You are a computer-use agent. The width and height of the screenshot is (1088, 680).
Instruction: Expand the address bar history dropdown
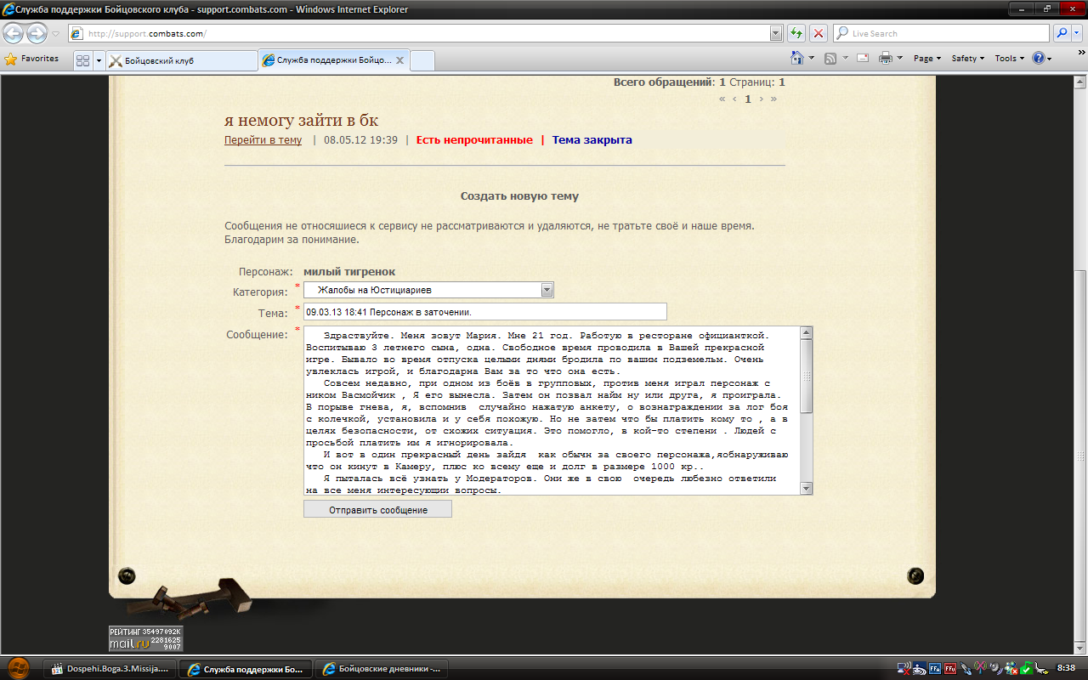(x=775, y=33)
